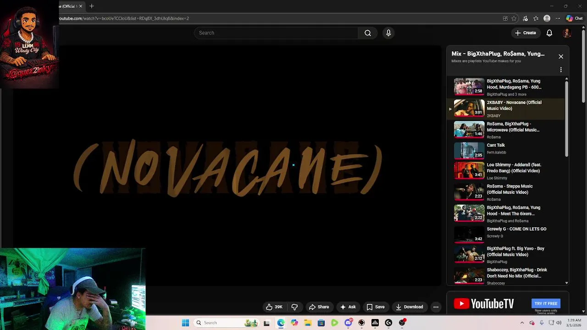Open green play app on taskbar
Image resolution: width=587 pixels, height=330 pixels.
(x=334, y=323)
